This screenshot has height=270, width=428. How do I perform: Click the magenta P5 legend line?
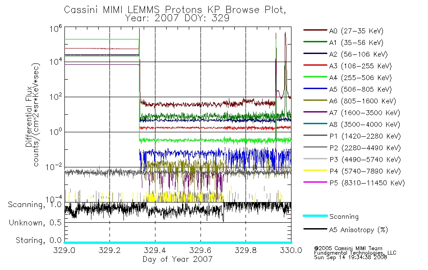tap(315, 182)
